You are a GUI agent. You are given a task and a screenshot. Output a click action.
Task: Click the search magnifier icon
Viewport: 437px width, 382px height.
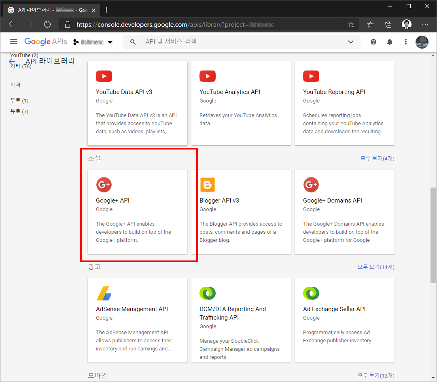133,42
